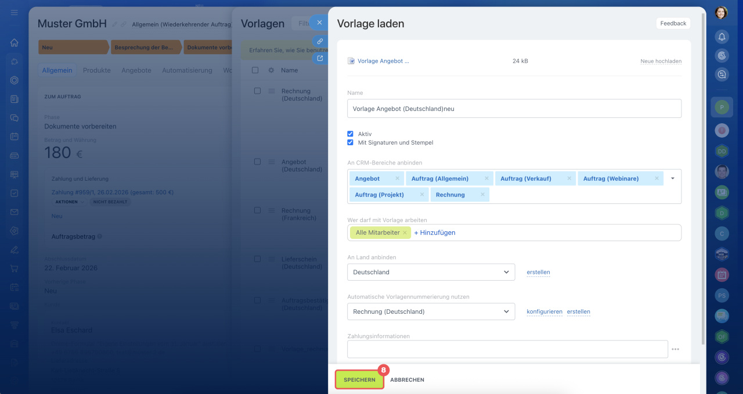This screenshot has height=394, width=743.
Task: Open shopping cart icon in left sidebar
Action: click(x=15, y=268)
